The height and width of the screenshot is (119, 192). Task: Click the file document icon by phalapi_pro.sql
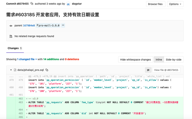(15, 70)
